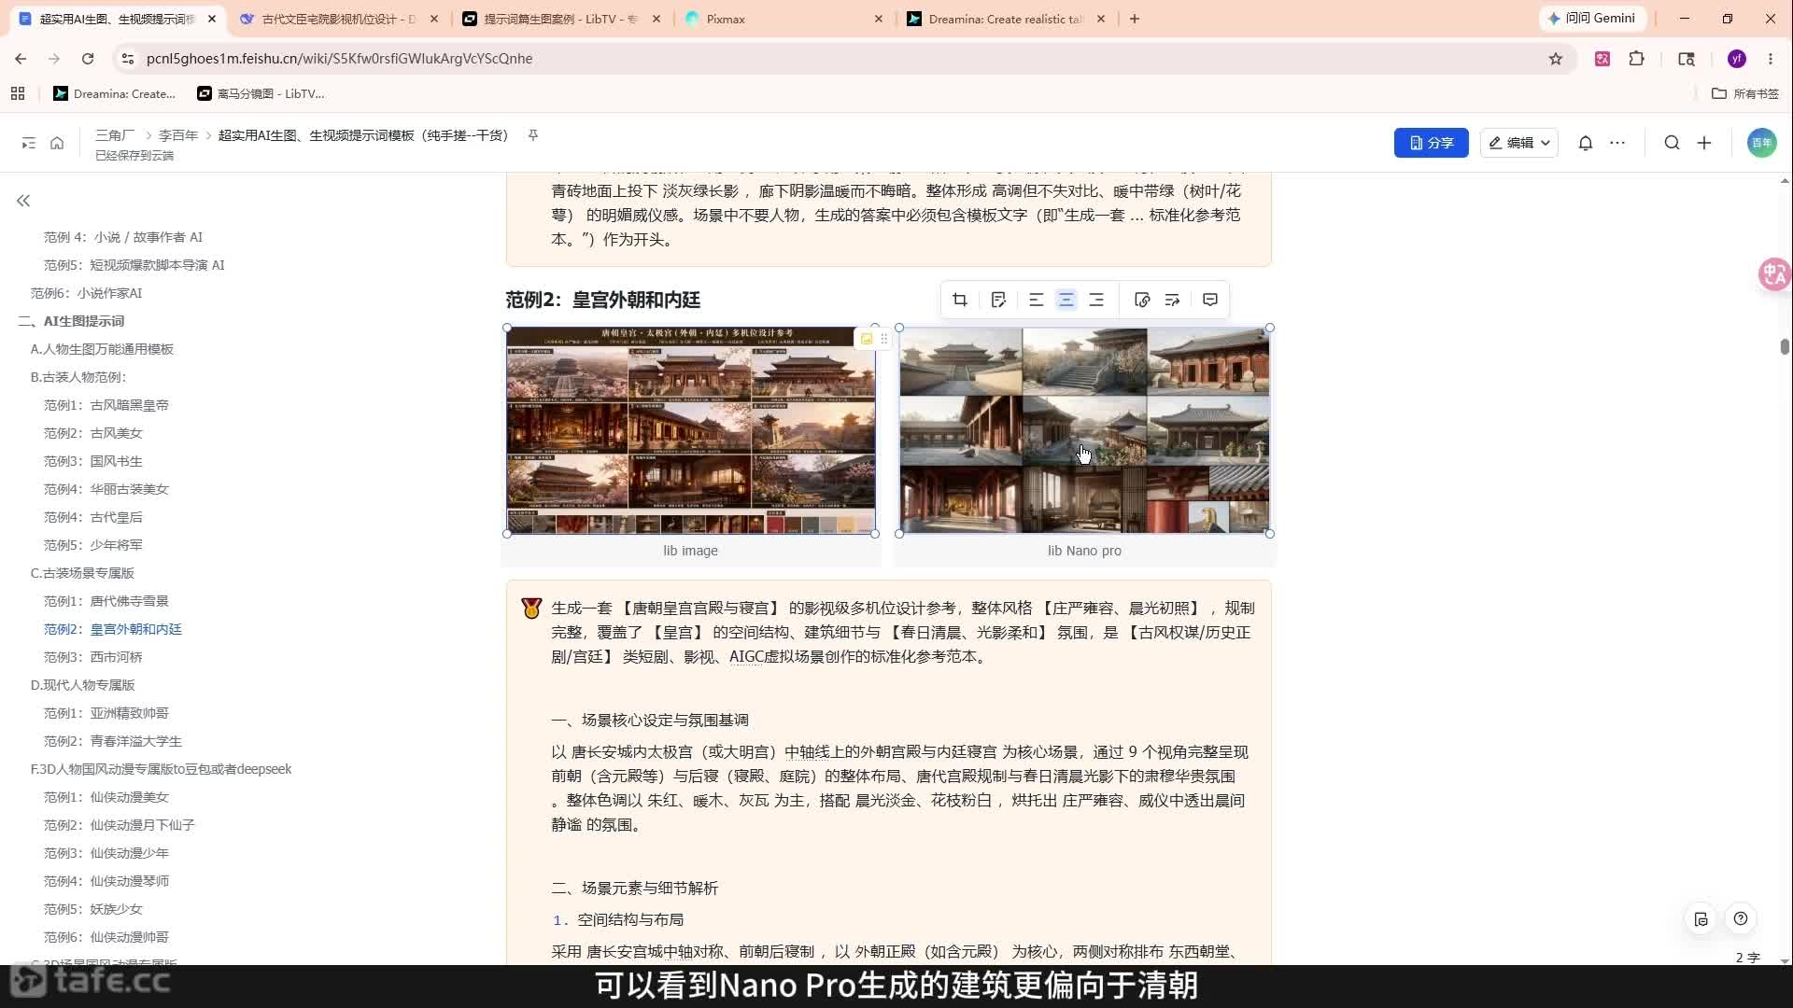The image size is (1793, 1008).
Task: Click the drag handle icon on left image
Action: [x=883, y=339]
